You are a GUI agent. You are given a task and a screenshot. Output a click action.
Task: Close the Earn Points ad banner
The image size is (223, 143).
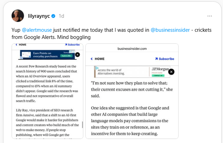click(78, 55)
